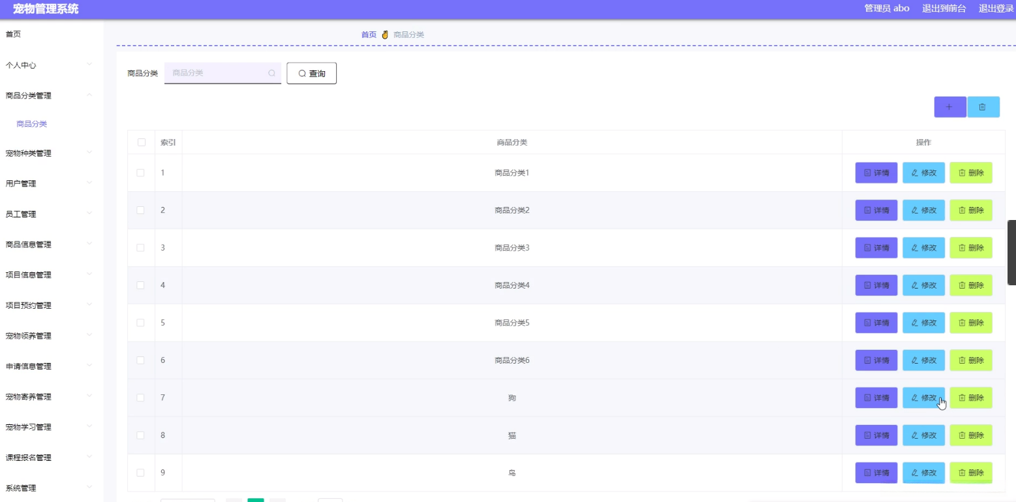Expand the 个人中心 sidebar menu
The image size is (1016, 502).
click(52, 65)
